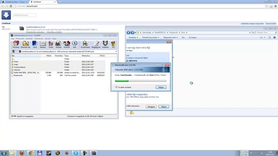Click the WinRAR SFX icon
This screenshot has width=278, height=156.
click(x=113, y=44)
